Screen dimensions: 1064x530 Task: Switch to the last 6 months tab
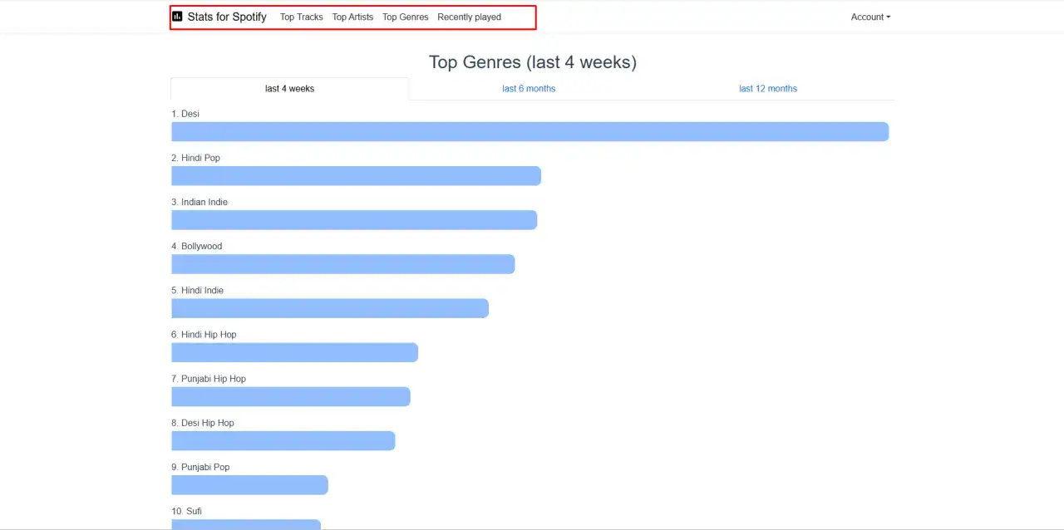pos(529,89)
